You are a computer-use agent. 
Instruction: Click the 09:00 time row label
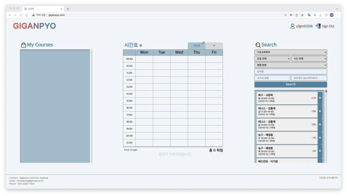[129, 59]
